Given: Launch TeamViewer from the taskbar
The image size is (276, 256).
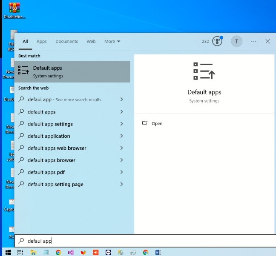Looking at the screenshot, I should [108, 252].
